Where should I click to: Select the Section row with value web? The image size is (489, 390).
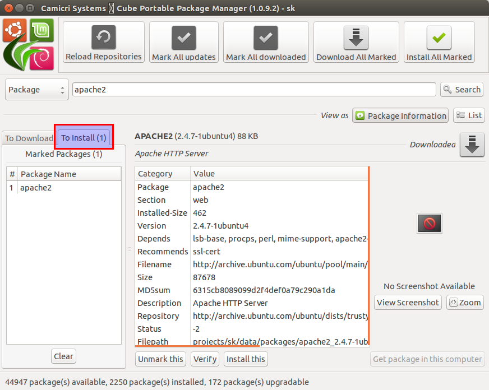tap(252, 200)
